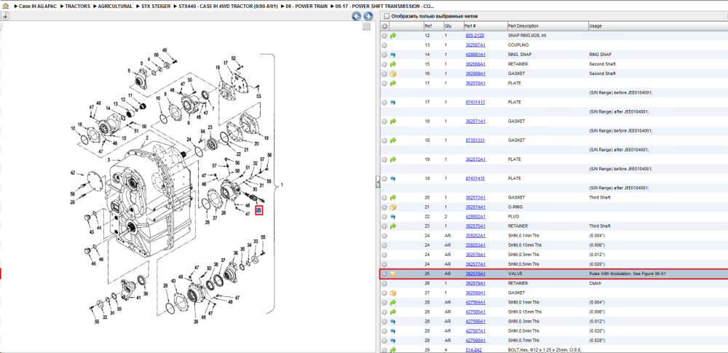Click green arrow icon for part 362568A1
Screen dimensions: 728x353
coord(393,64)
